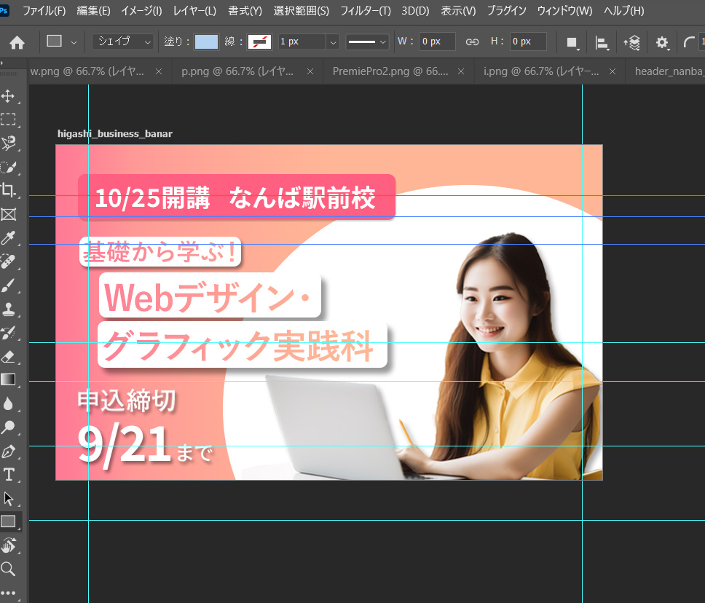Viewport: 705px width, 603px height.
Task: Select the Zoom tool
Action: (x=7, y=569)
